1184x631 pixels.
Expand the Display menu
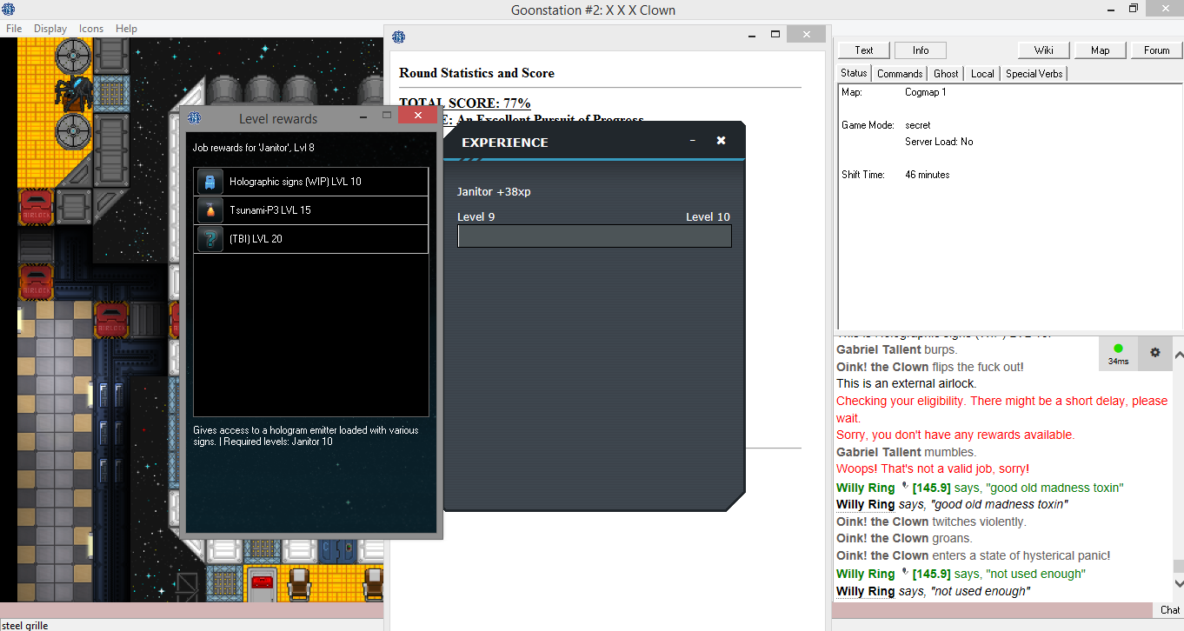coord(50,29)
